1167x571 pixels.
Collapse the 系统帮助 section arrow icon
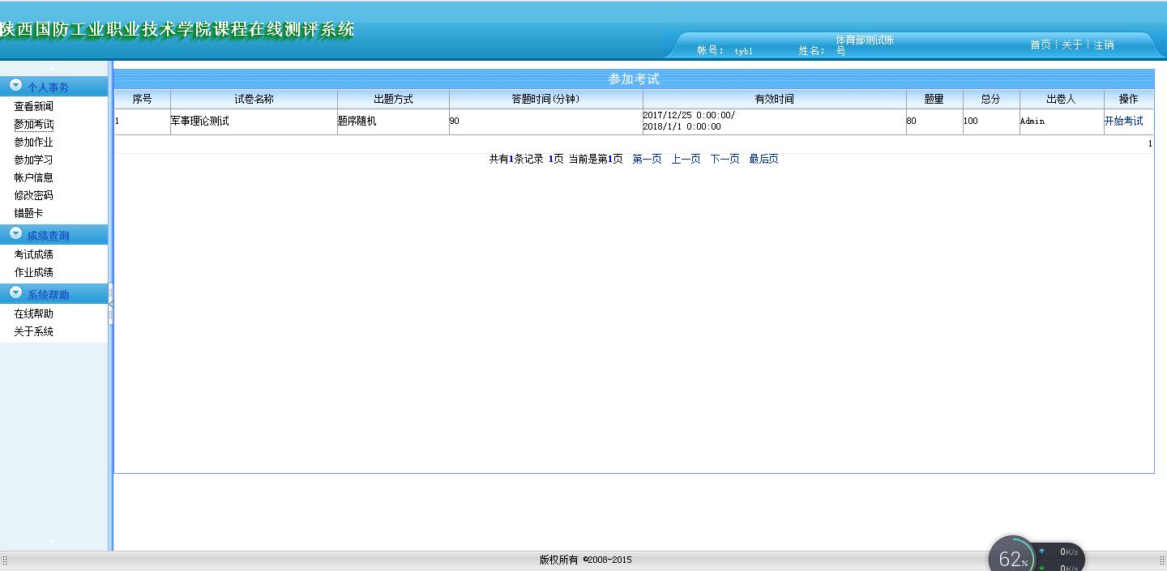[x=15, y=293]
